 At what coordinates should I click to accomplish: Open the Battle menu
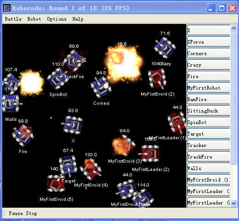click(x=13, y=19)
